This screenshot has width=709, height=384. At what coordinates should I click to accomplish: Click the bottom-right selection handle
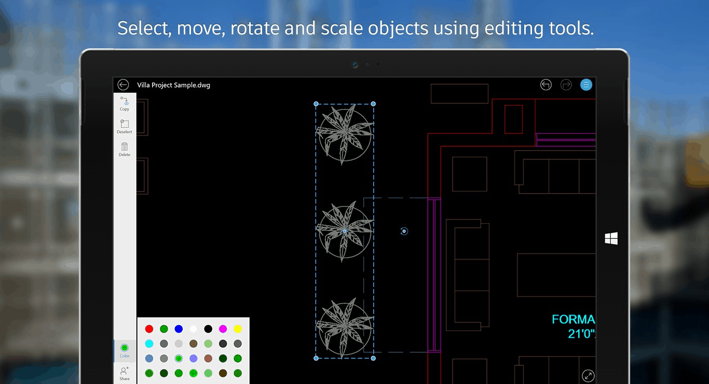[x=373, y=358]
